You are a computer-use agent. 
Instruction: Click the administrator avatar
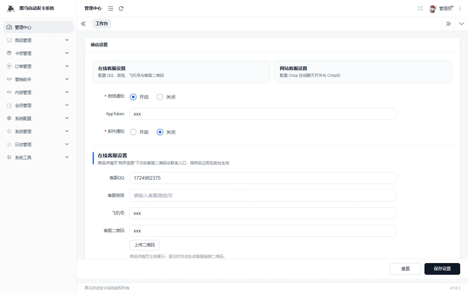pos(433,9)
